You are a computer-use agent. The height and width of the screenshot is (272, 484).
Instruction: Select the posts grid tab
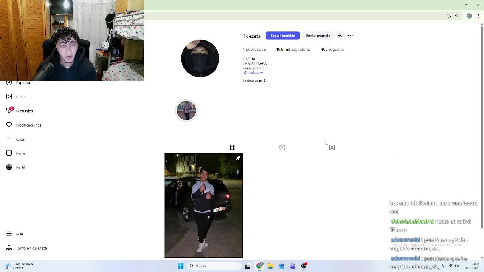click(x=233, y=147)
